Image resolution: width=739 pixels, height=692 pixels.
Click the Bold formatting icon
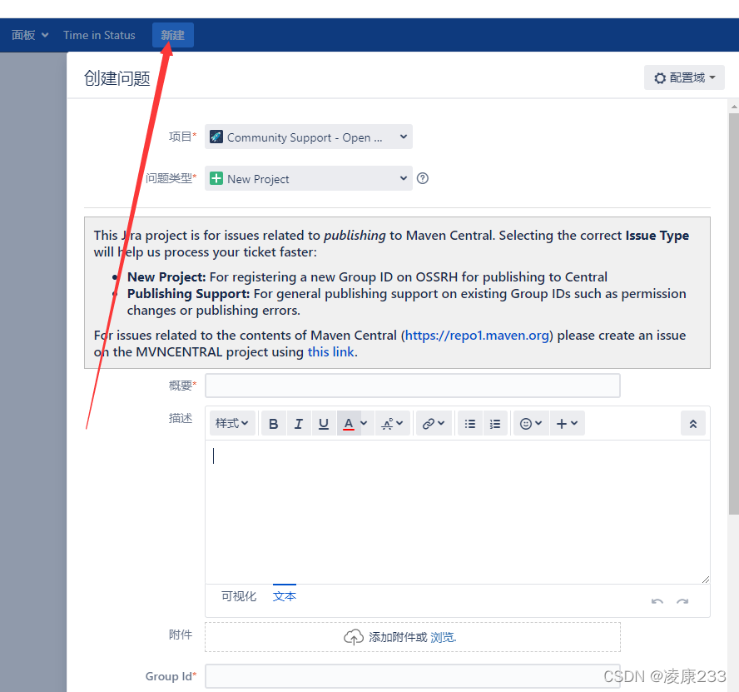[273, 424]
